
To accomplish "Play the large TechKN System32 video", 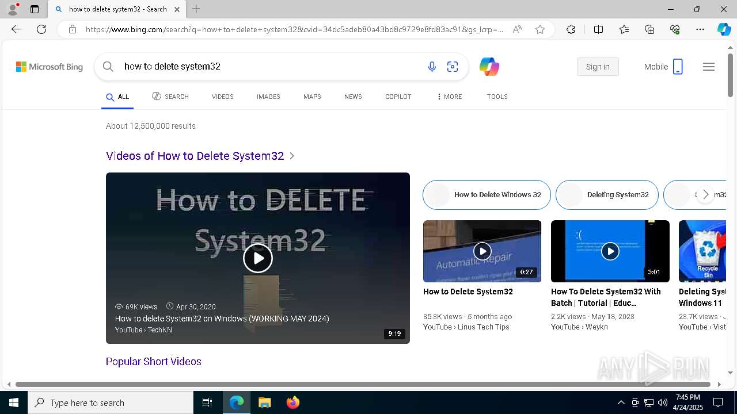I will point(258,258).
